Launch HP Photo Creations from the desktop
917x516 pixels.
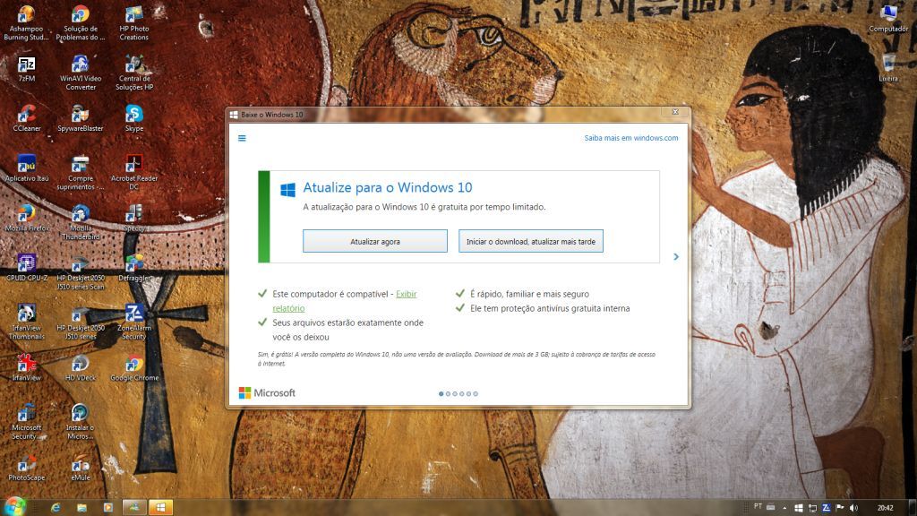[x=134, y=23]
